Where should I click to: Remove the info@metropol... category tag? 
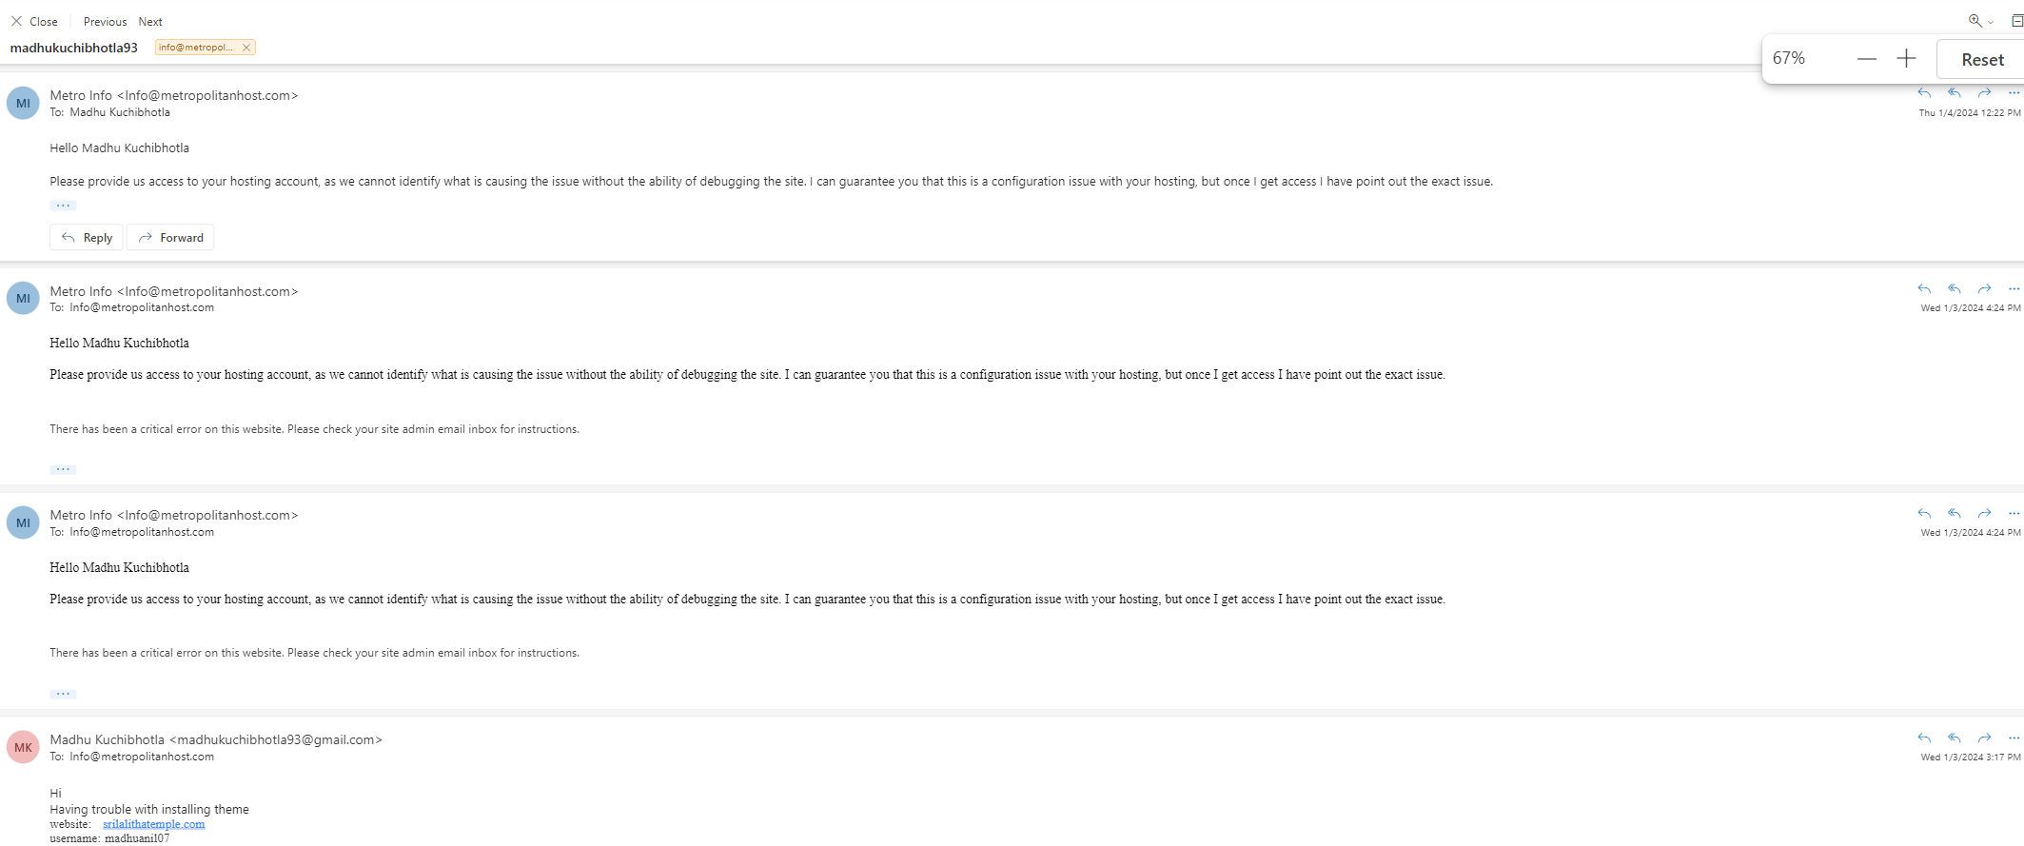pos(246,48)
